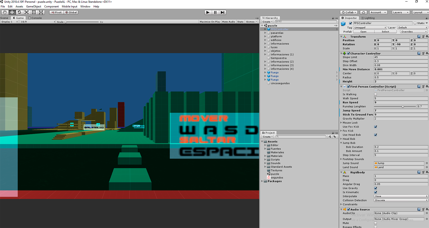The height and width of the screenshot is (228, 429).
Task: Uncheck Use Gravity in Rigidbody
Action: 376,188
